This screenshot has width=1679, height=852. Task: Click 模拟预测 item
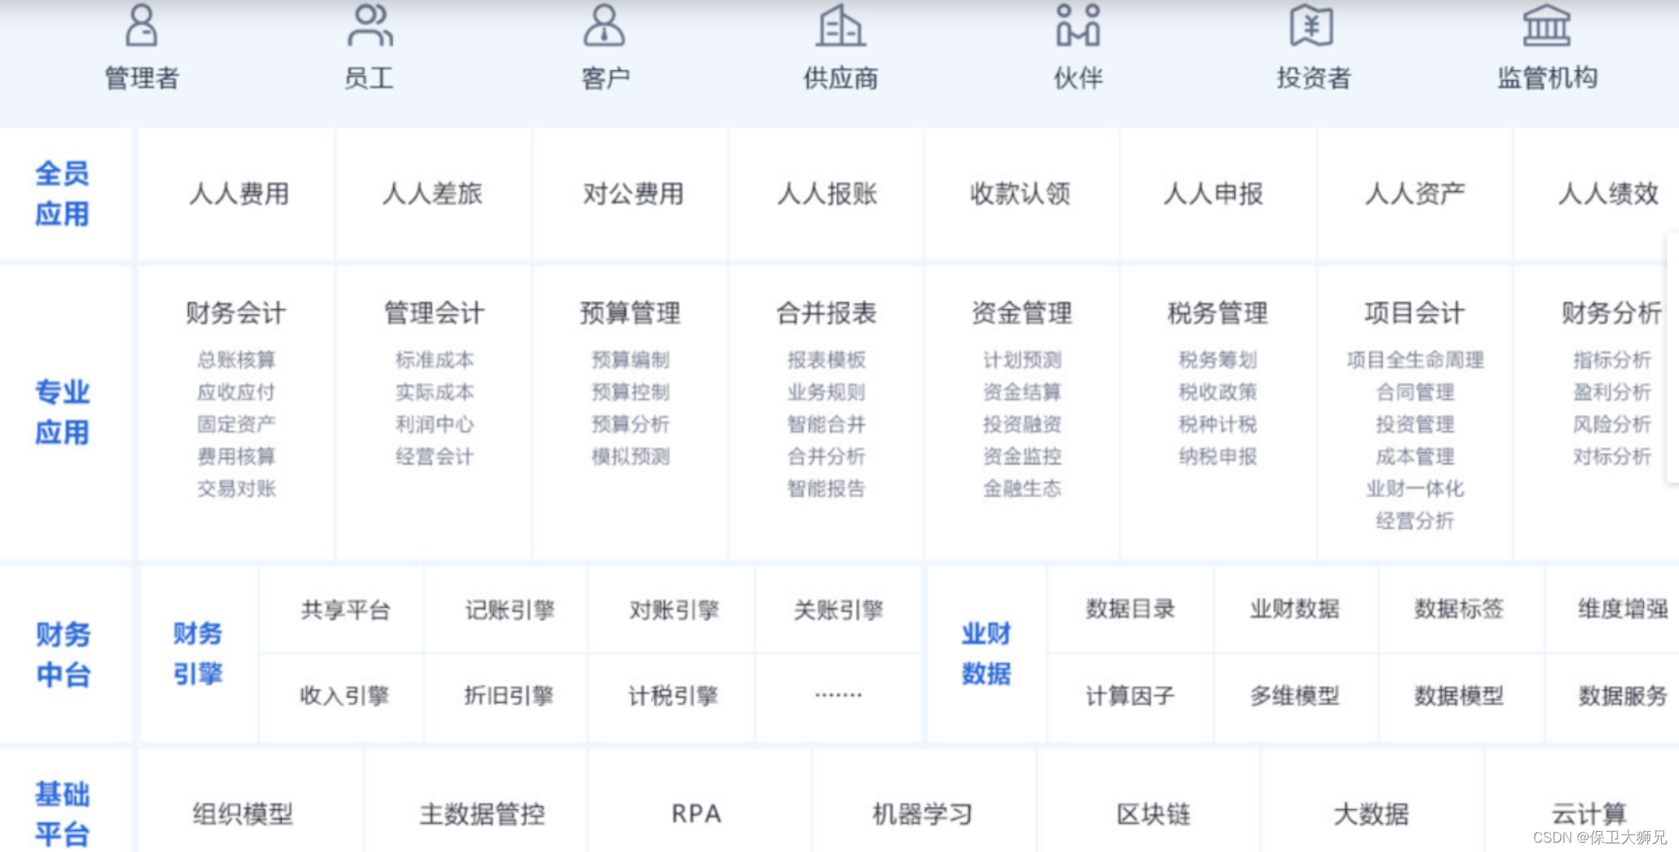(x=630, y=456)
